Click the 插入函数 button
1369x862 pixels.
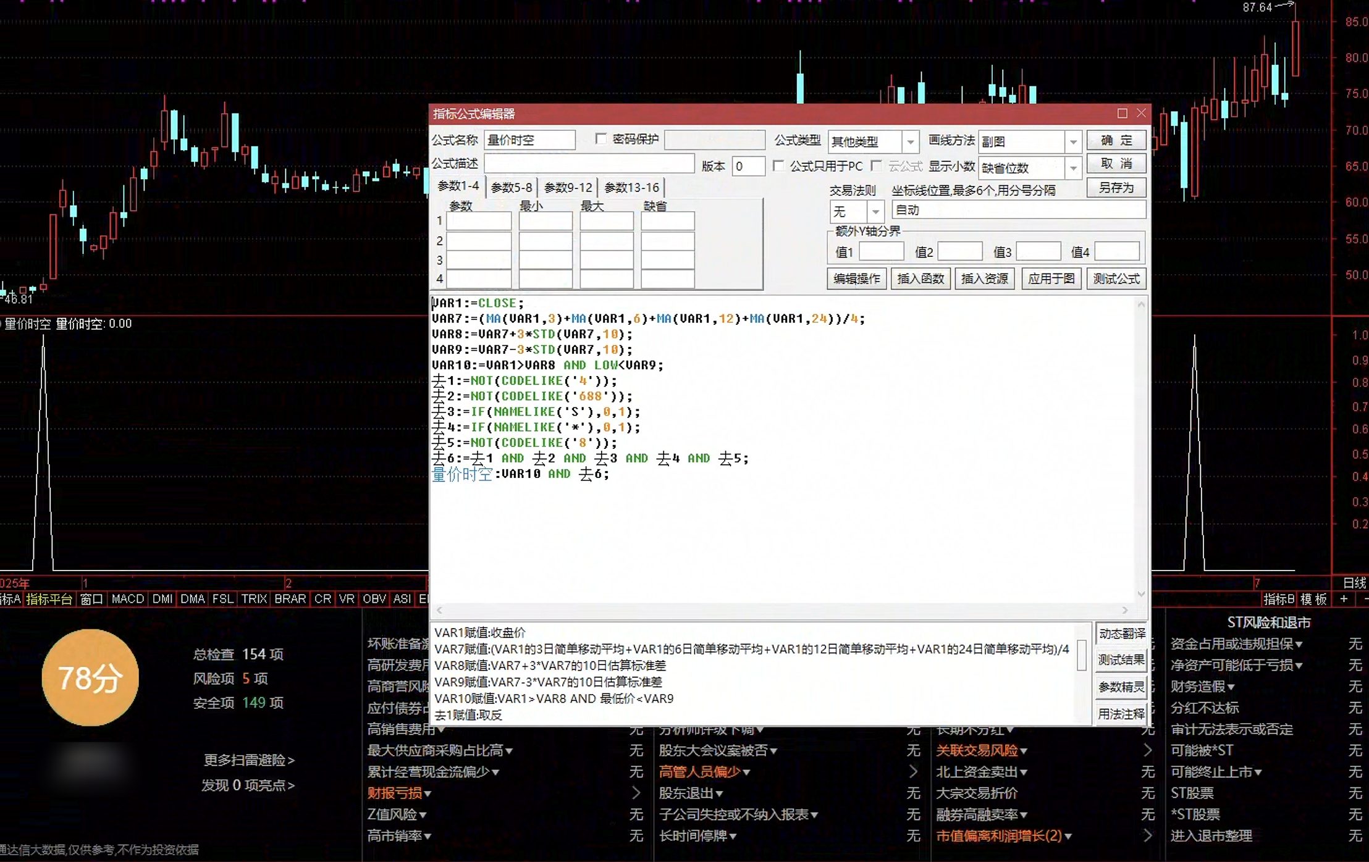point(920,278)
